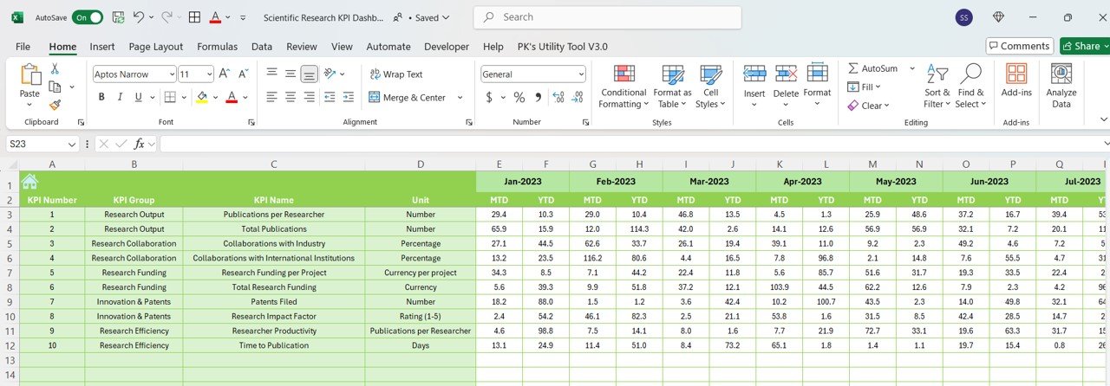This screenshot has height=386, width=1110.
Task: Open the Sort & Filter tool
Action: click(937, 87)
